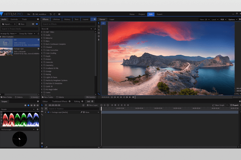The width and height of the screenshot is (241, 160).
Task: Select first scope layout button
Action: click(25, 105)
